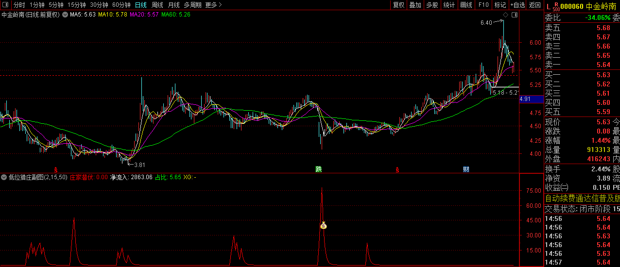
Task: Toggle 叠加 overlay comparison
Action: (415, 5)
